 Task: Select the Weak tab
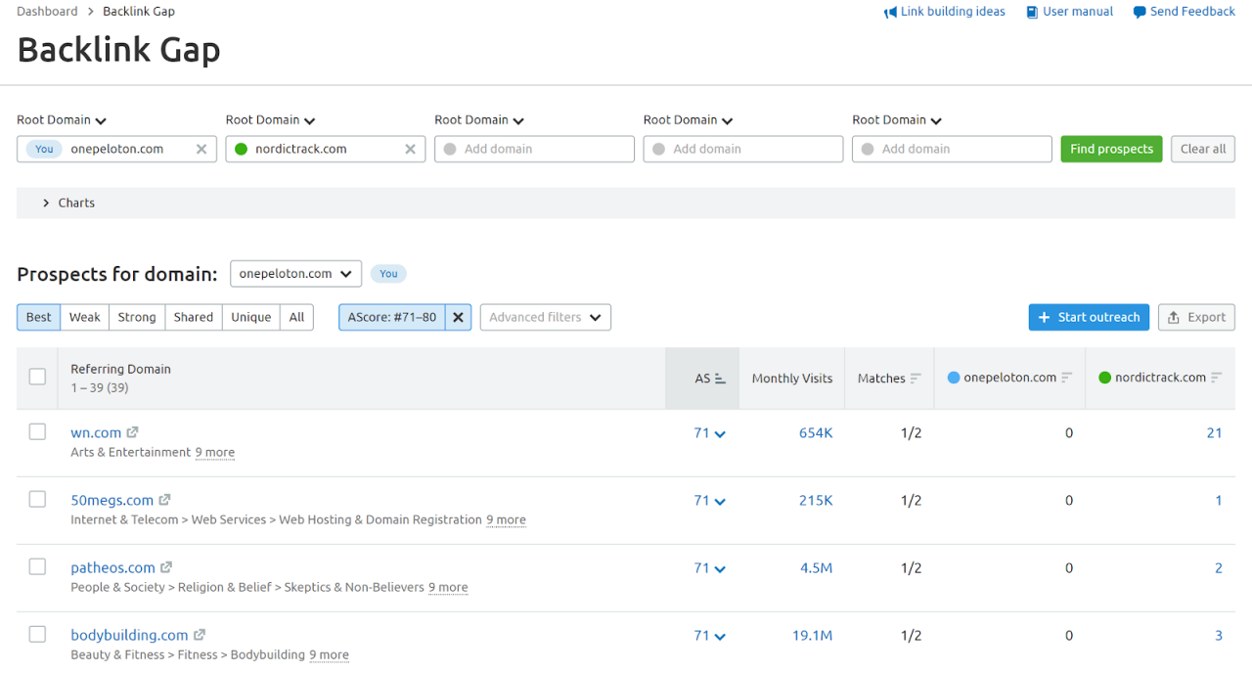[x=85, y=317]
